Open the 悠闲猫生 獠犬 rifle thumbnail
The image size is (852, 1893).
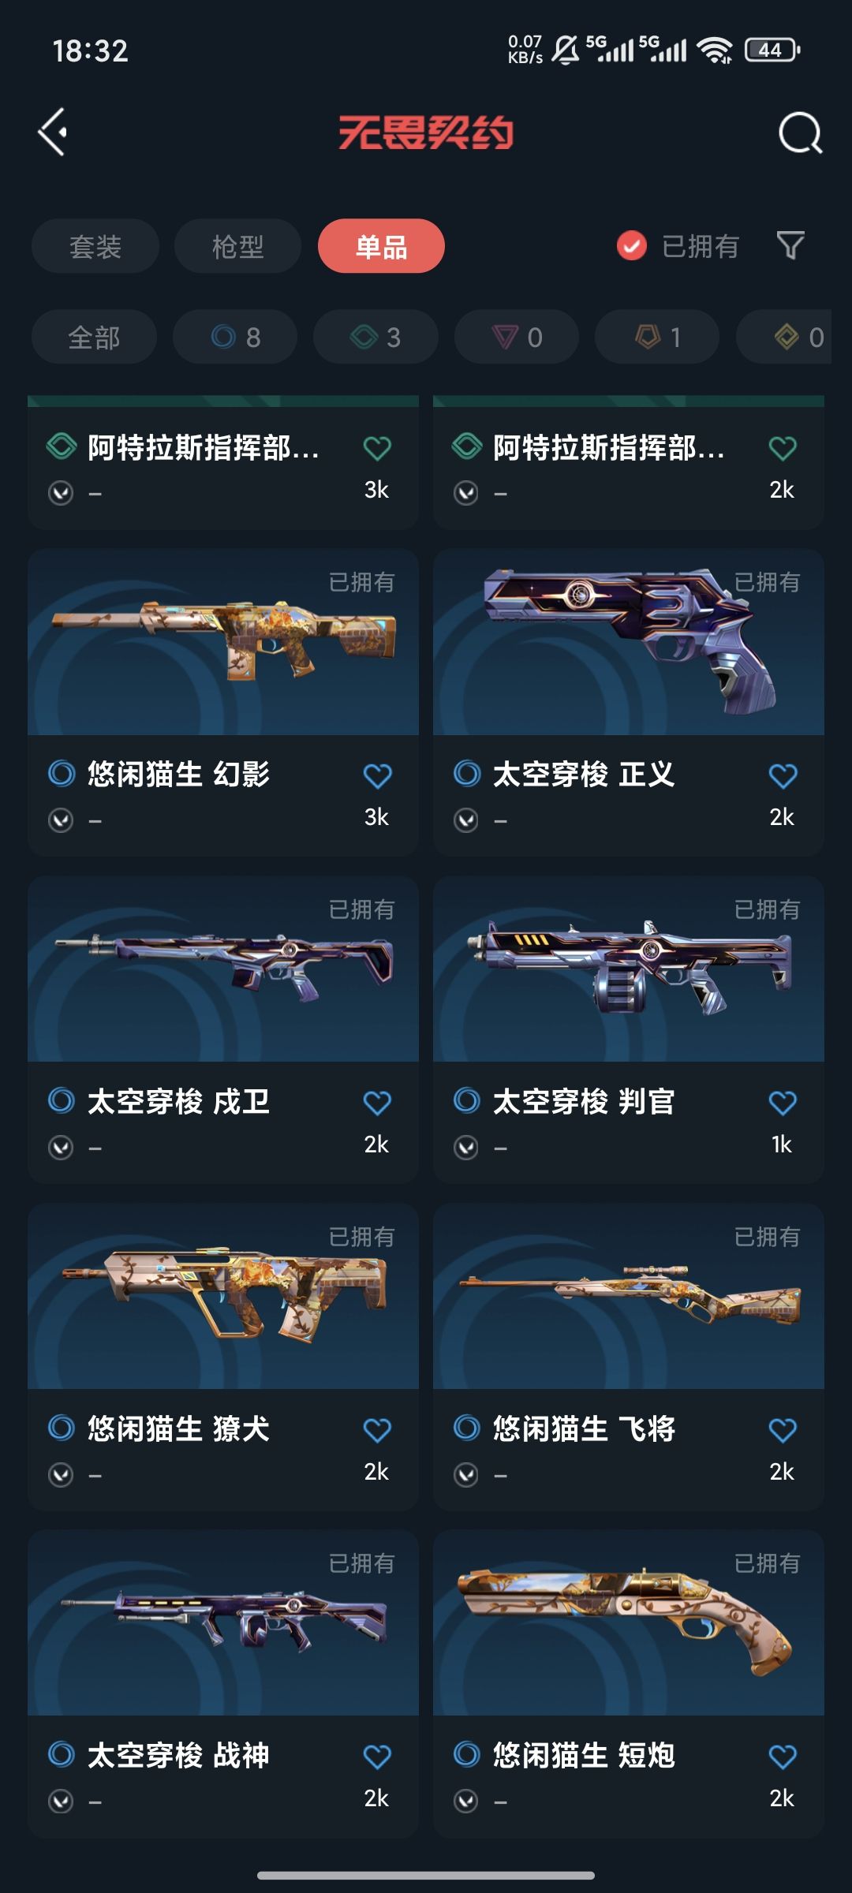click(223, 1296)
